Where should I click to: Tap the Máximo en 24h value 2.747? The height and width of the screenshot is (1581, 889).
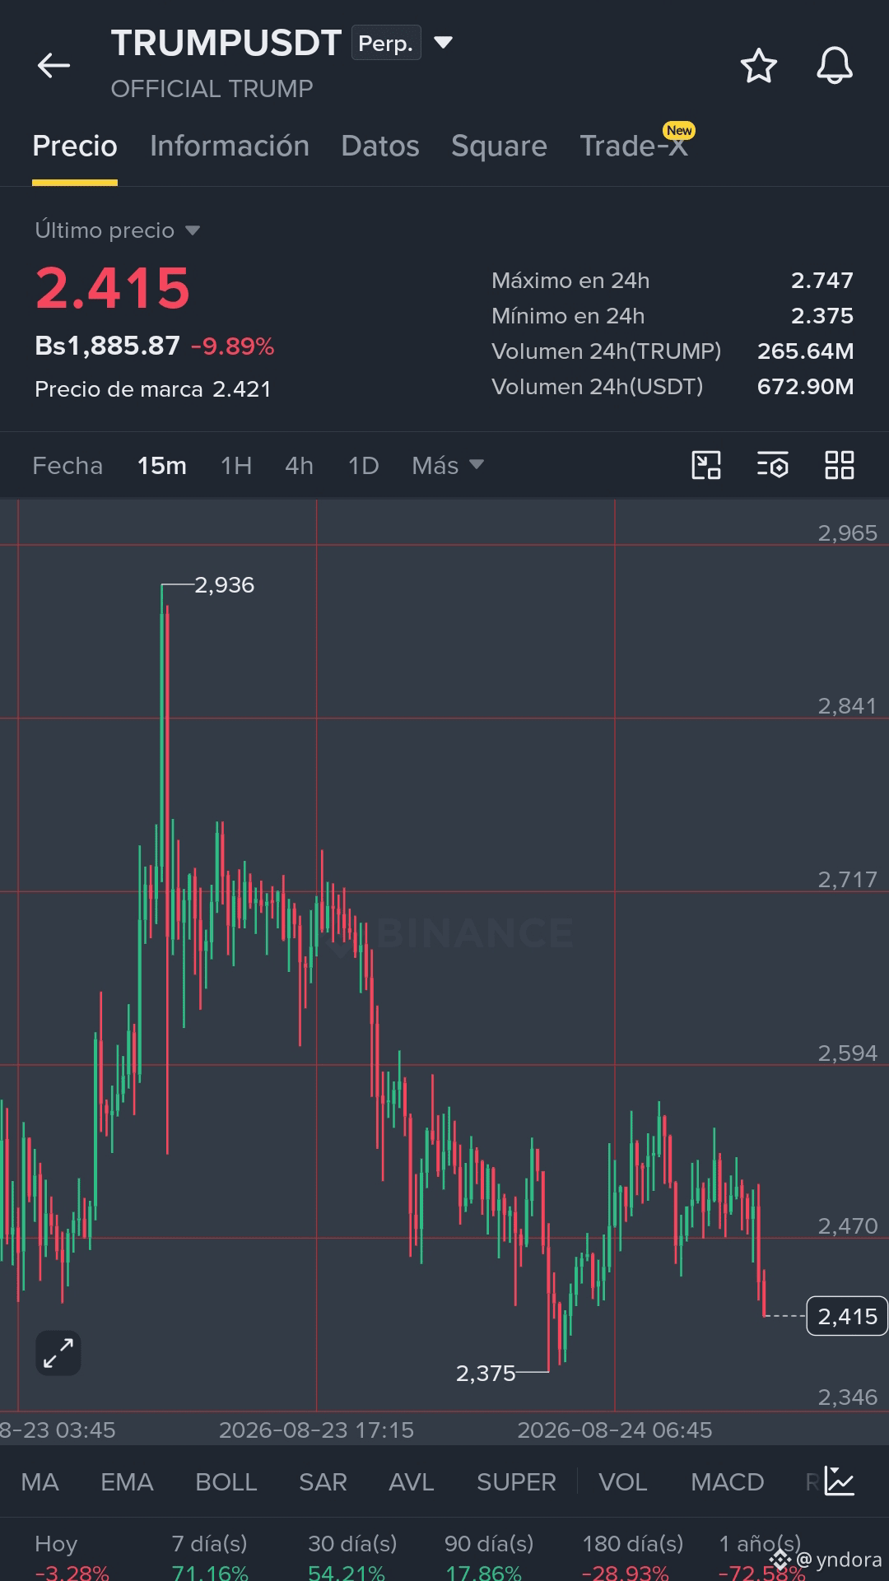[x=822, y=281]
